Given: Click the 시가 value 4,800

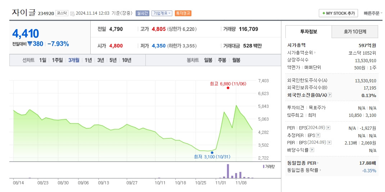Looking at the screenshot, I should coord(116,46).
